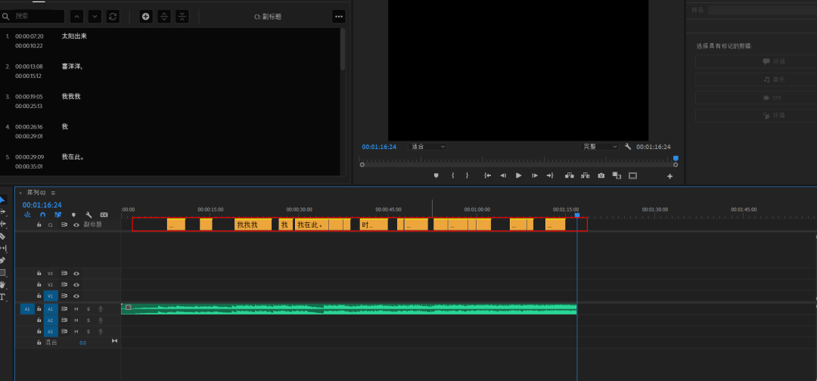Image resolution: width=817 pixels, height=381 pixels.
Task: Merge the selected caption segments
Action: tap(182, 17)
